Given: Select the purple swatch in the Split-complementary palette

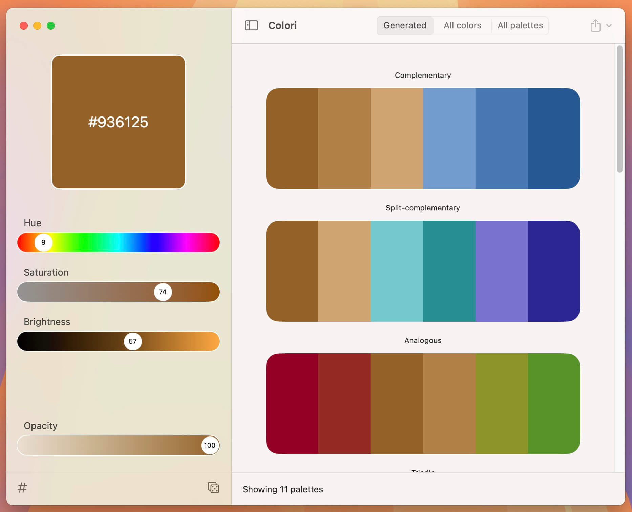Looking at the screenshot, I should click(501, 271).
